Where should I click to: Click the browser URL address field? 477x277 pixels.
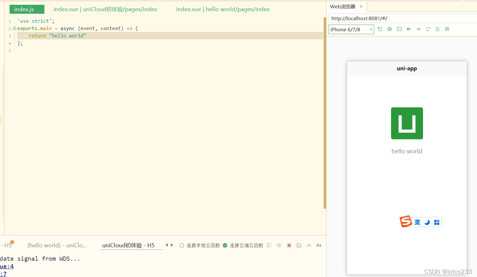tap(403, 18)
